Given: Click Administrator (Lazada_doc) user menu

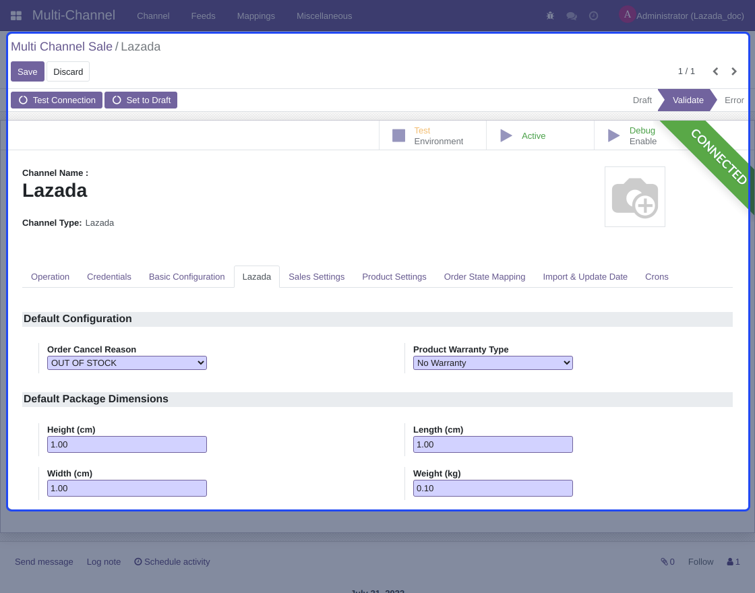Looking at the screenshot, I should click(x=690, y=16).
